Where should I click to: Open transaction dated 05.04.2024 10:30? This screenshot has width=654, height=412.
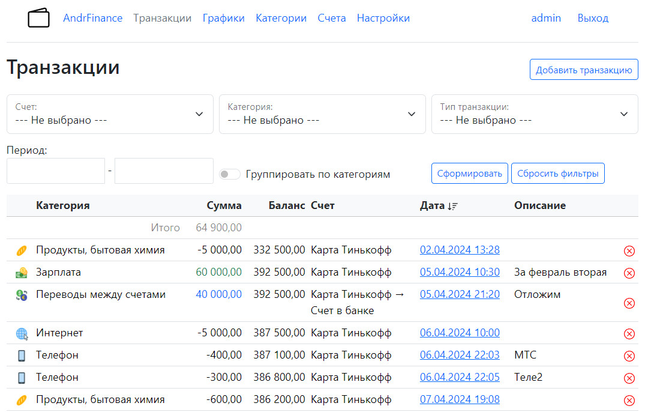[x=460, y=271]
